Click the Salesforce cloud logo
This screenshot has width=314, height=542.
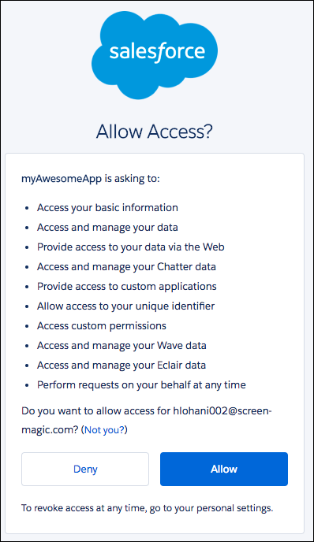155,55
